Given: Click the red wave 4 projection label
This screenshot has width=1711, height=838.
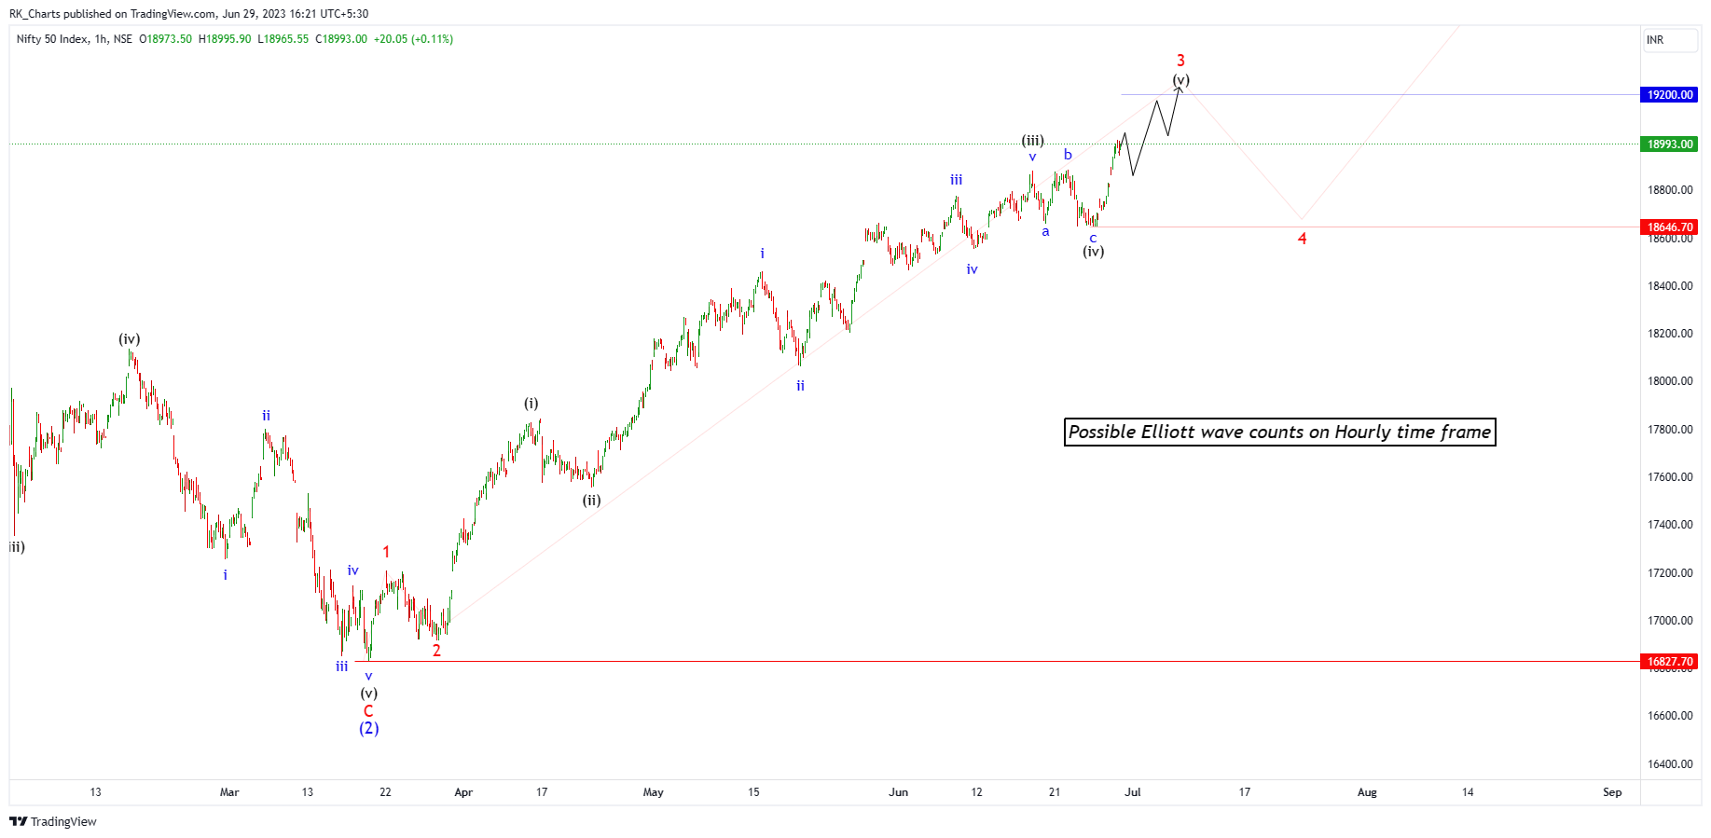Looking at the screenshot, I should tap(1303, 239).
